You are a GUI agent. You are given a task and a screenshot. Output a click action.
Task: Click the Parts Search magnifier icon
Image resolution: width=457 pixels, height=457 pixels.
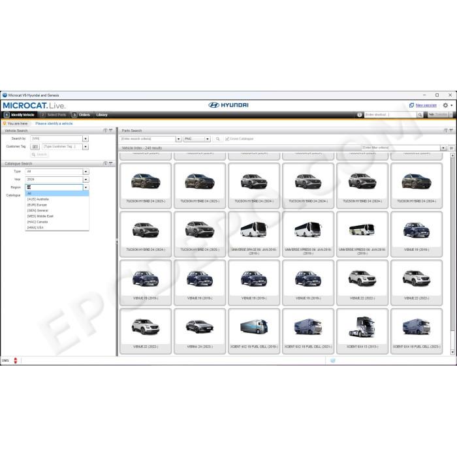tap(217, 139)
